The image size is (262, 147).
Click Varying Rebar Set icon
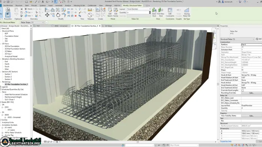187,12
